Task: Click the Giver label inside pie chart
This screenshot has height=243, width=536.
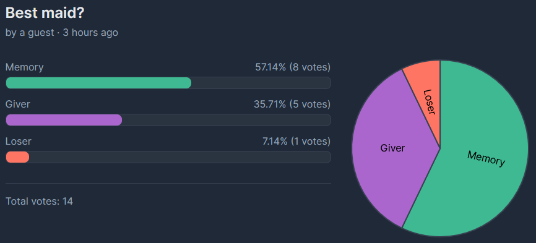Action: coord(392,148)
